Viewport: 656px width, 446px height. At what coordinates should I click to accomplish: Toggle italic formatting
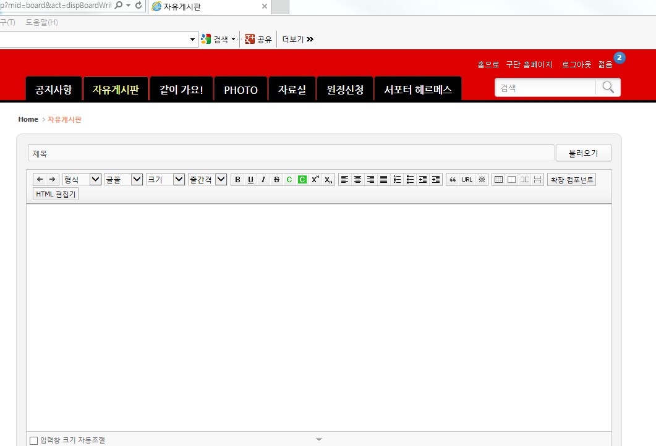point(263,179)
